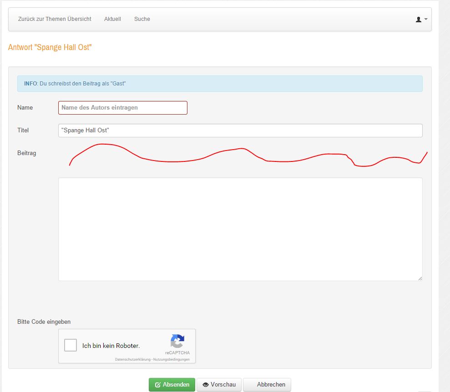Open the Suche menu item
The height and width of the screenshot is (392, 450).
coord(142,19)
